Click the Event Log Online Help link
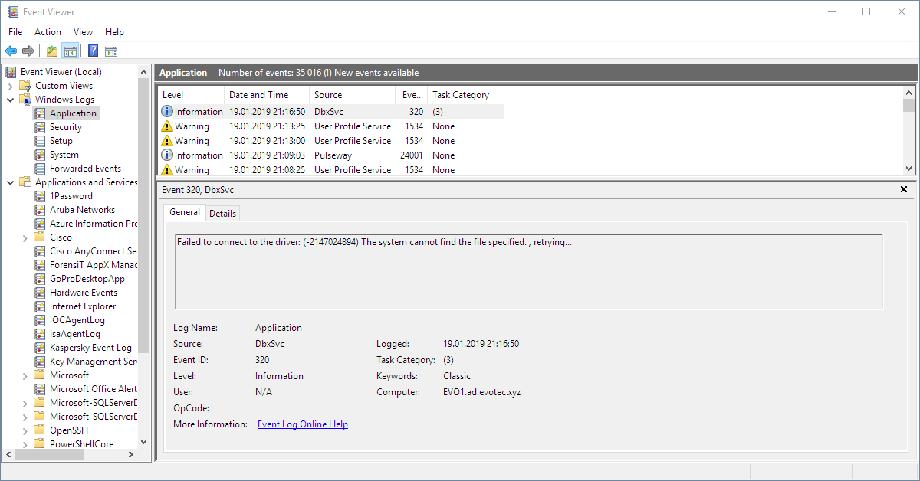 point(302,424)
